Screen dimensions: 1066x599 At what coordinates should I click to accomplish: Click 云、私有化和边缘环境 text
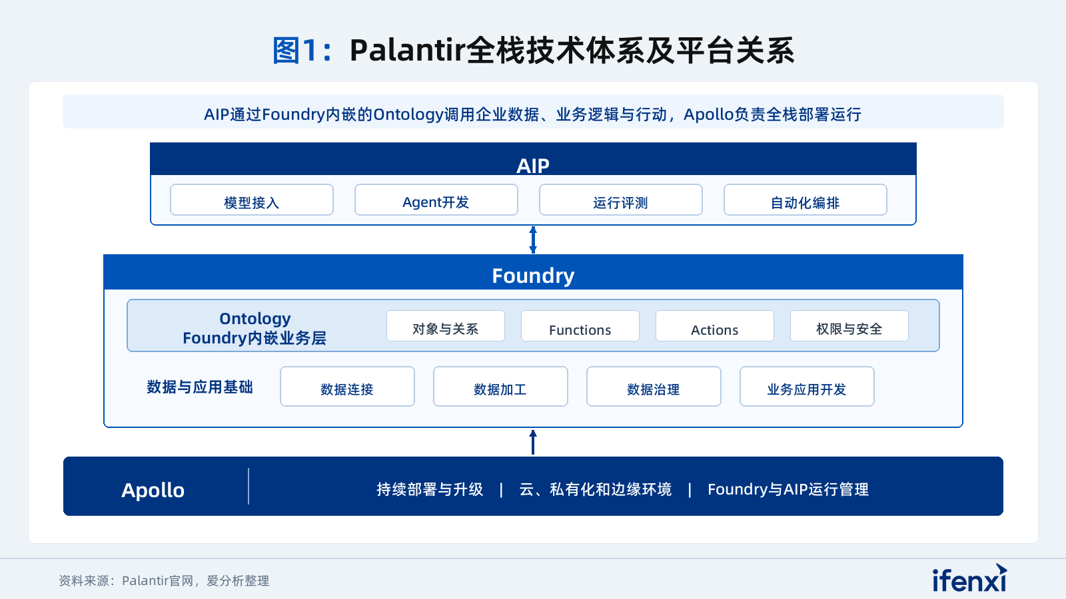[x=595, y=489]
